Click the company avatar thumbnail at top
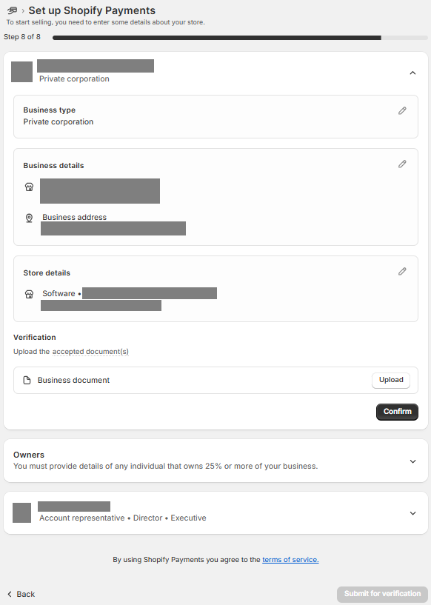431x605 pixels. (x=21, y=72)
